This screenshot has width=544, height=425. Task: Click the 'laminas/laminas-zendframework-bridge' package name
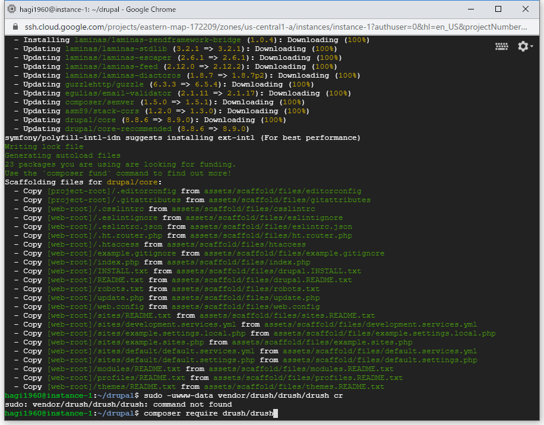[157, 40]
